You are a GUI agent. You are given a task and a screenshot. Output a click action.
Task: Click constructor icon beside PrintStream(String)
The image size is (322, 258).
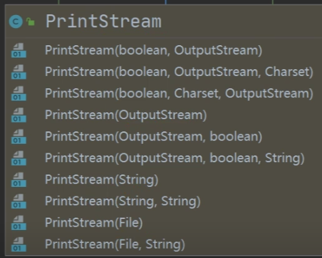[x=19, y=179]
